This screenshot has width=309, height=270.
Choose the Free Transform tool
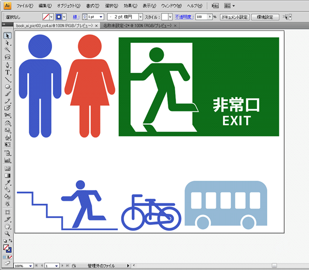[x=8, y=145]
